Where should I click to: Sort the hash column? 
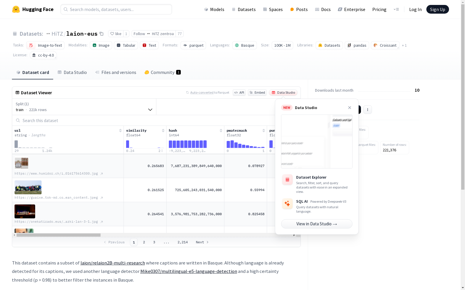click(221, 130)
